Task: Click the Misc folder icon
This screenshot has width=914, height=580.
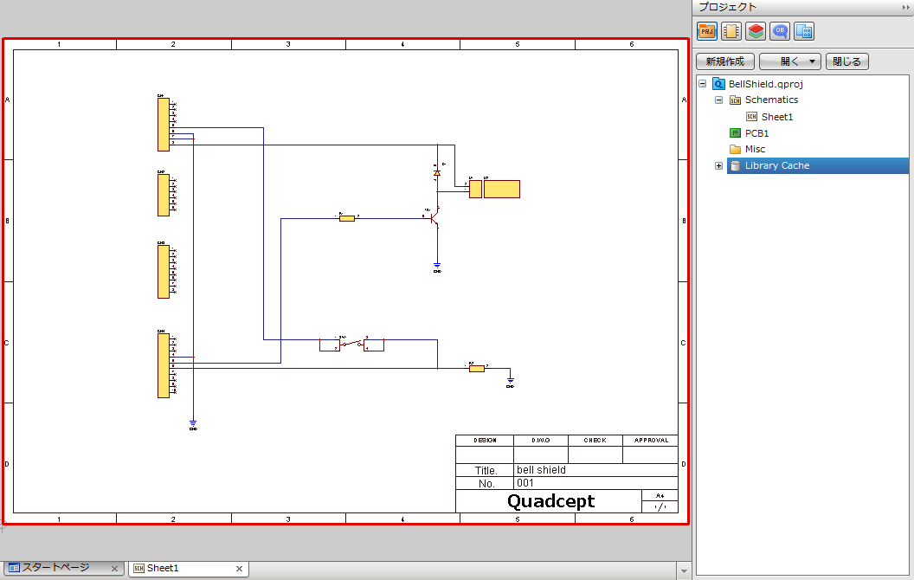Action: click(x=734, y=149)
